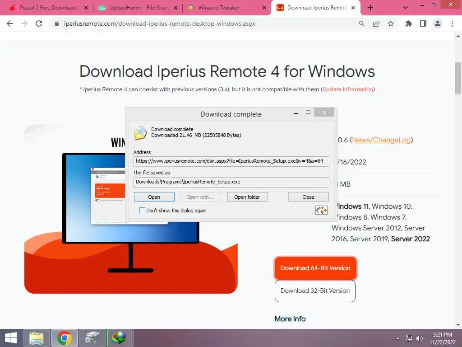This screenshot has width=462, height=347.
Task: Click the Downloaded 21.46 MB text
Action: point(196,135)
